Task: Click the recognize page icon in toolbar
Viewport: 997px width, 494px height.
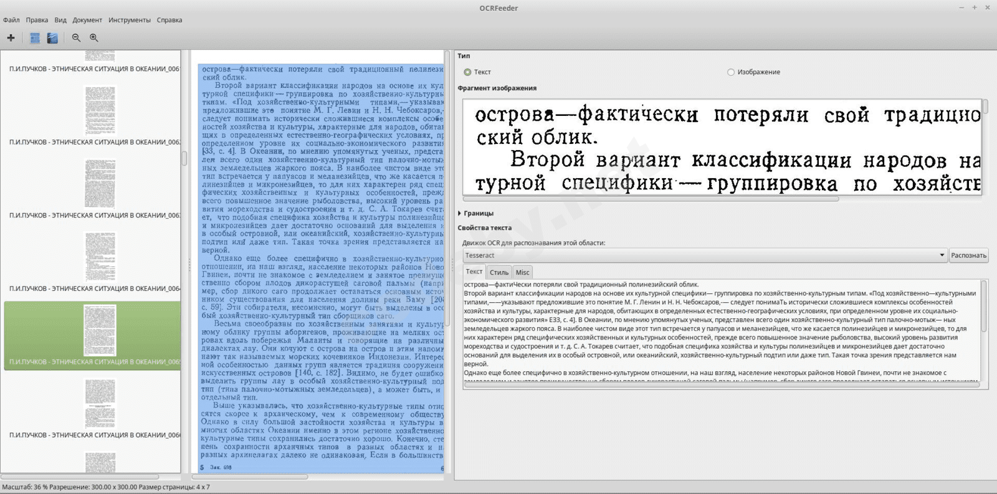Action: [x=35, y=38]
